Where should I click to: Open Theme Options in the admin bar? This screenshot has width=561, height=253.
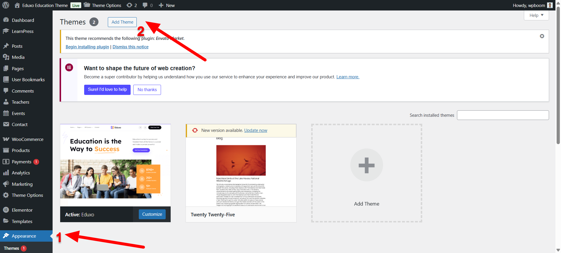103,5
